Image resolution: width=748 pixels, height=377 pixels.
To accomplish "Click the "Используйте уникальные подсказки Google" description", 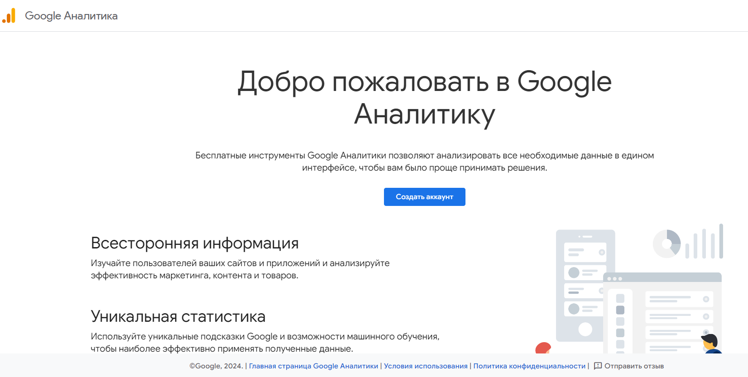I will coord(265,343).
